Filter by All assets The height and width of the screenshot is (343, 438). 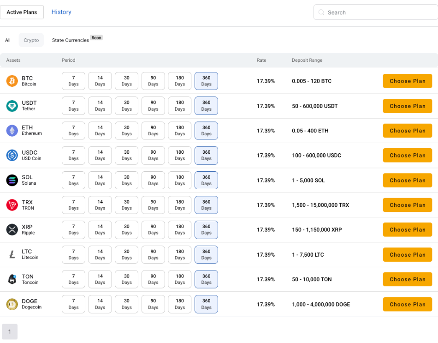8,40
